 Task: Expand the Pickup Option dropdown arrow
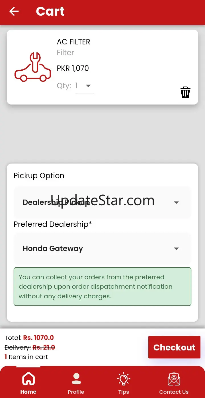pos(176,202)
